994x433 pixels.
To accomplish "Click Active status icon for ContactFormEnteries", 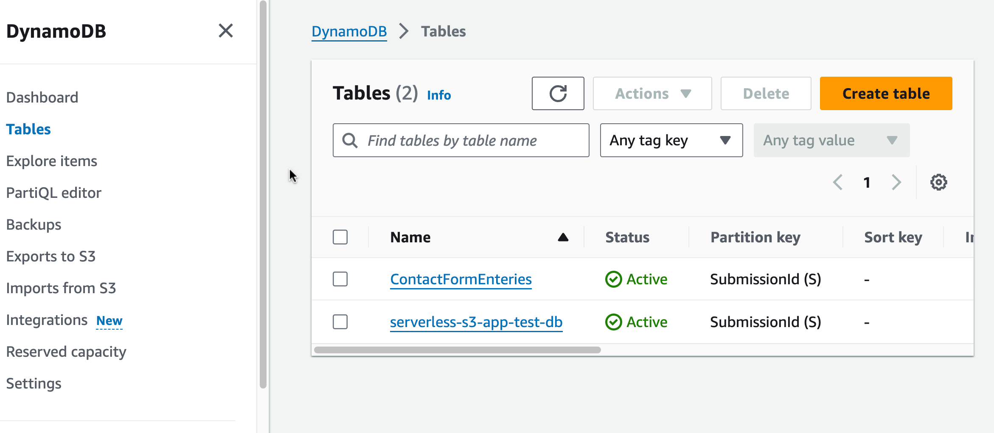I will [613, 280].
